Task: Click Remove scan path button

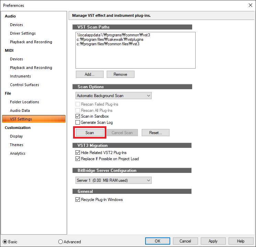Action: click(x=120, y=74)
